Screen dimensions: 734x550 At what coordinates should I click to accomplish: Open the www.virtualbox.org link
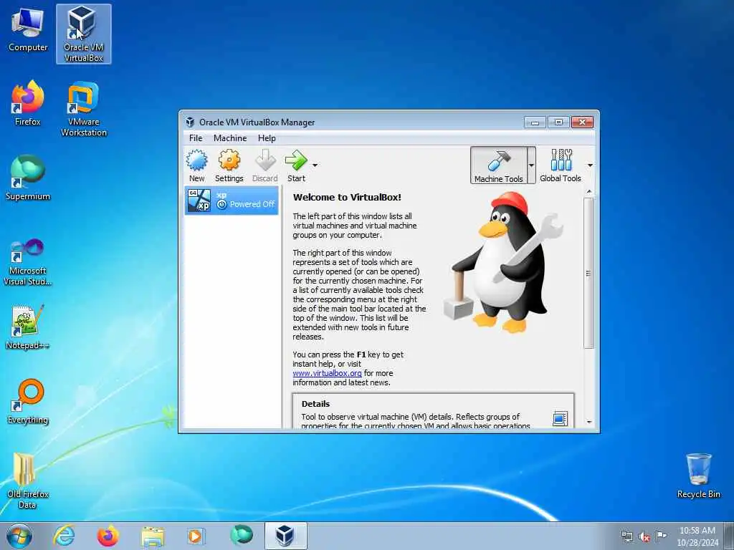point(327,373)
